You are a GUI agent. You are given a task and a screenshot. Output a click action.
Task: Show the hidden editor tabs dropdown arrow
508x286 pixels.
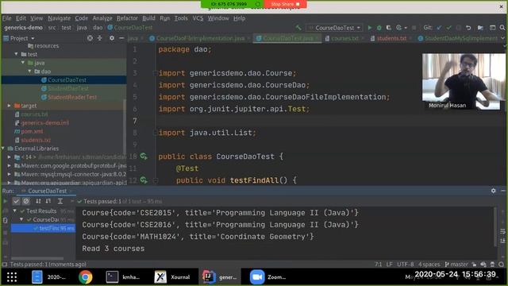tap(502, 38)
